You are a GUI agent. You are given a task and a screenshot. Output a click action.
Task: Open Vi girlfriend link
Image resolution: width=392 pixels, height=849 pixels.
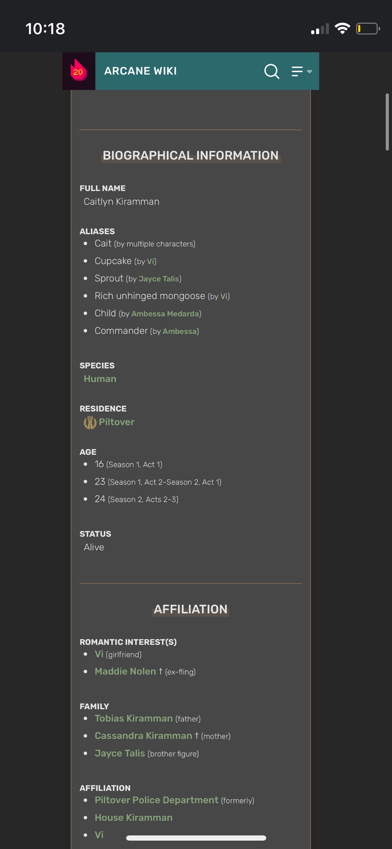99,654
